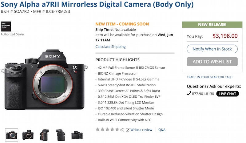
Task: Start a Live Chat with experts
Action: pyautogui.click(x=228, y=93)
